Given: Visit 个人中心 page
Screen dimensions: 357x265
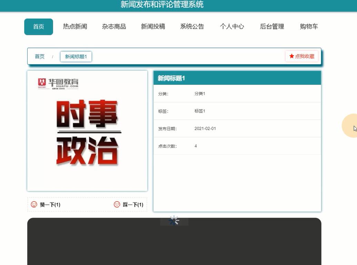Looking at the screenshot, I should [x=232, y=27].
